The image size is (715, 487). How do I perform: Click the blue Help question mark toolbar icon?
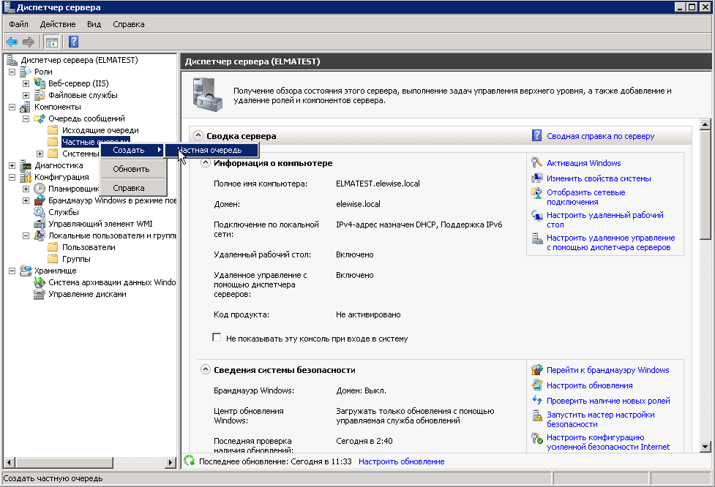(x=73, y=42)
